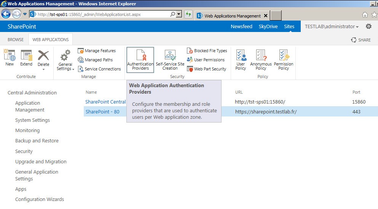Select the SharePoint Central row name
Image resolution: width=378 pixels, height=209 pixels.
tap(105, 102)
